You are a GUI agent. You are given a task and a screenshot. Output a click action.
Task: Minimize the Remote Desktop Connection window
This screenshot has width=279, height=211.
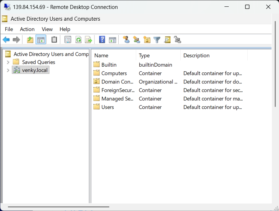(227, 7)
